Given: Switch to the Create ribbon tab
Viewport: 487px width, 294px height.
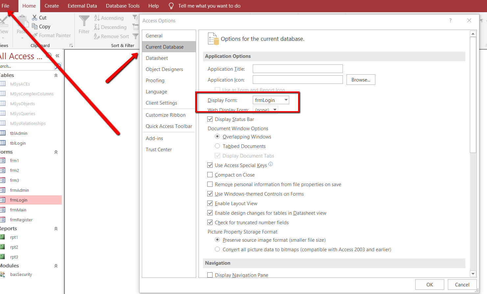Looking at the screenshot, I should pyautogui.click(x=51, y=6).
